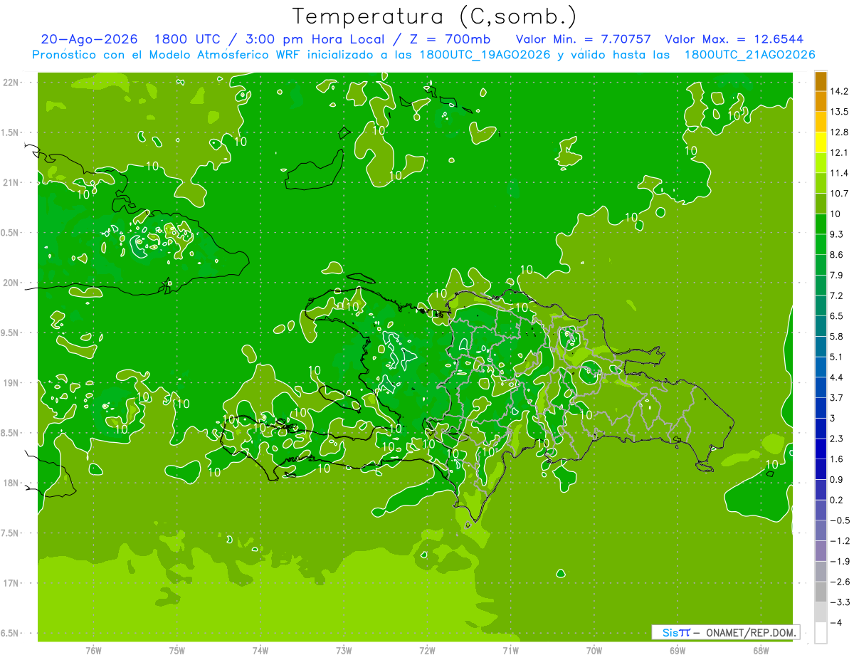This screenshot has width=854, height=660.
Task: Click the "19N" latitude axis label
Action: click(11, 383)
